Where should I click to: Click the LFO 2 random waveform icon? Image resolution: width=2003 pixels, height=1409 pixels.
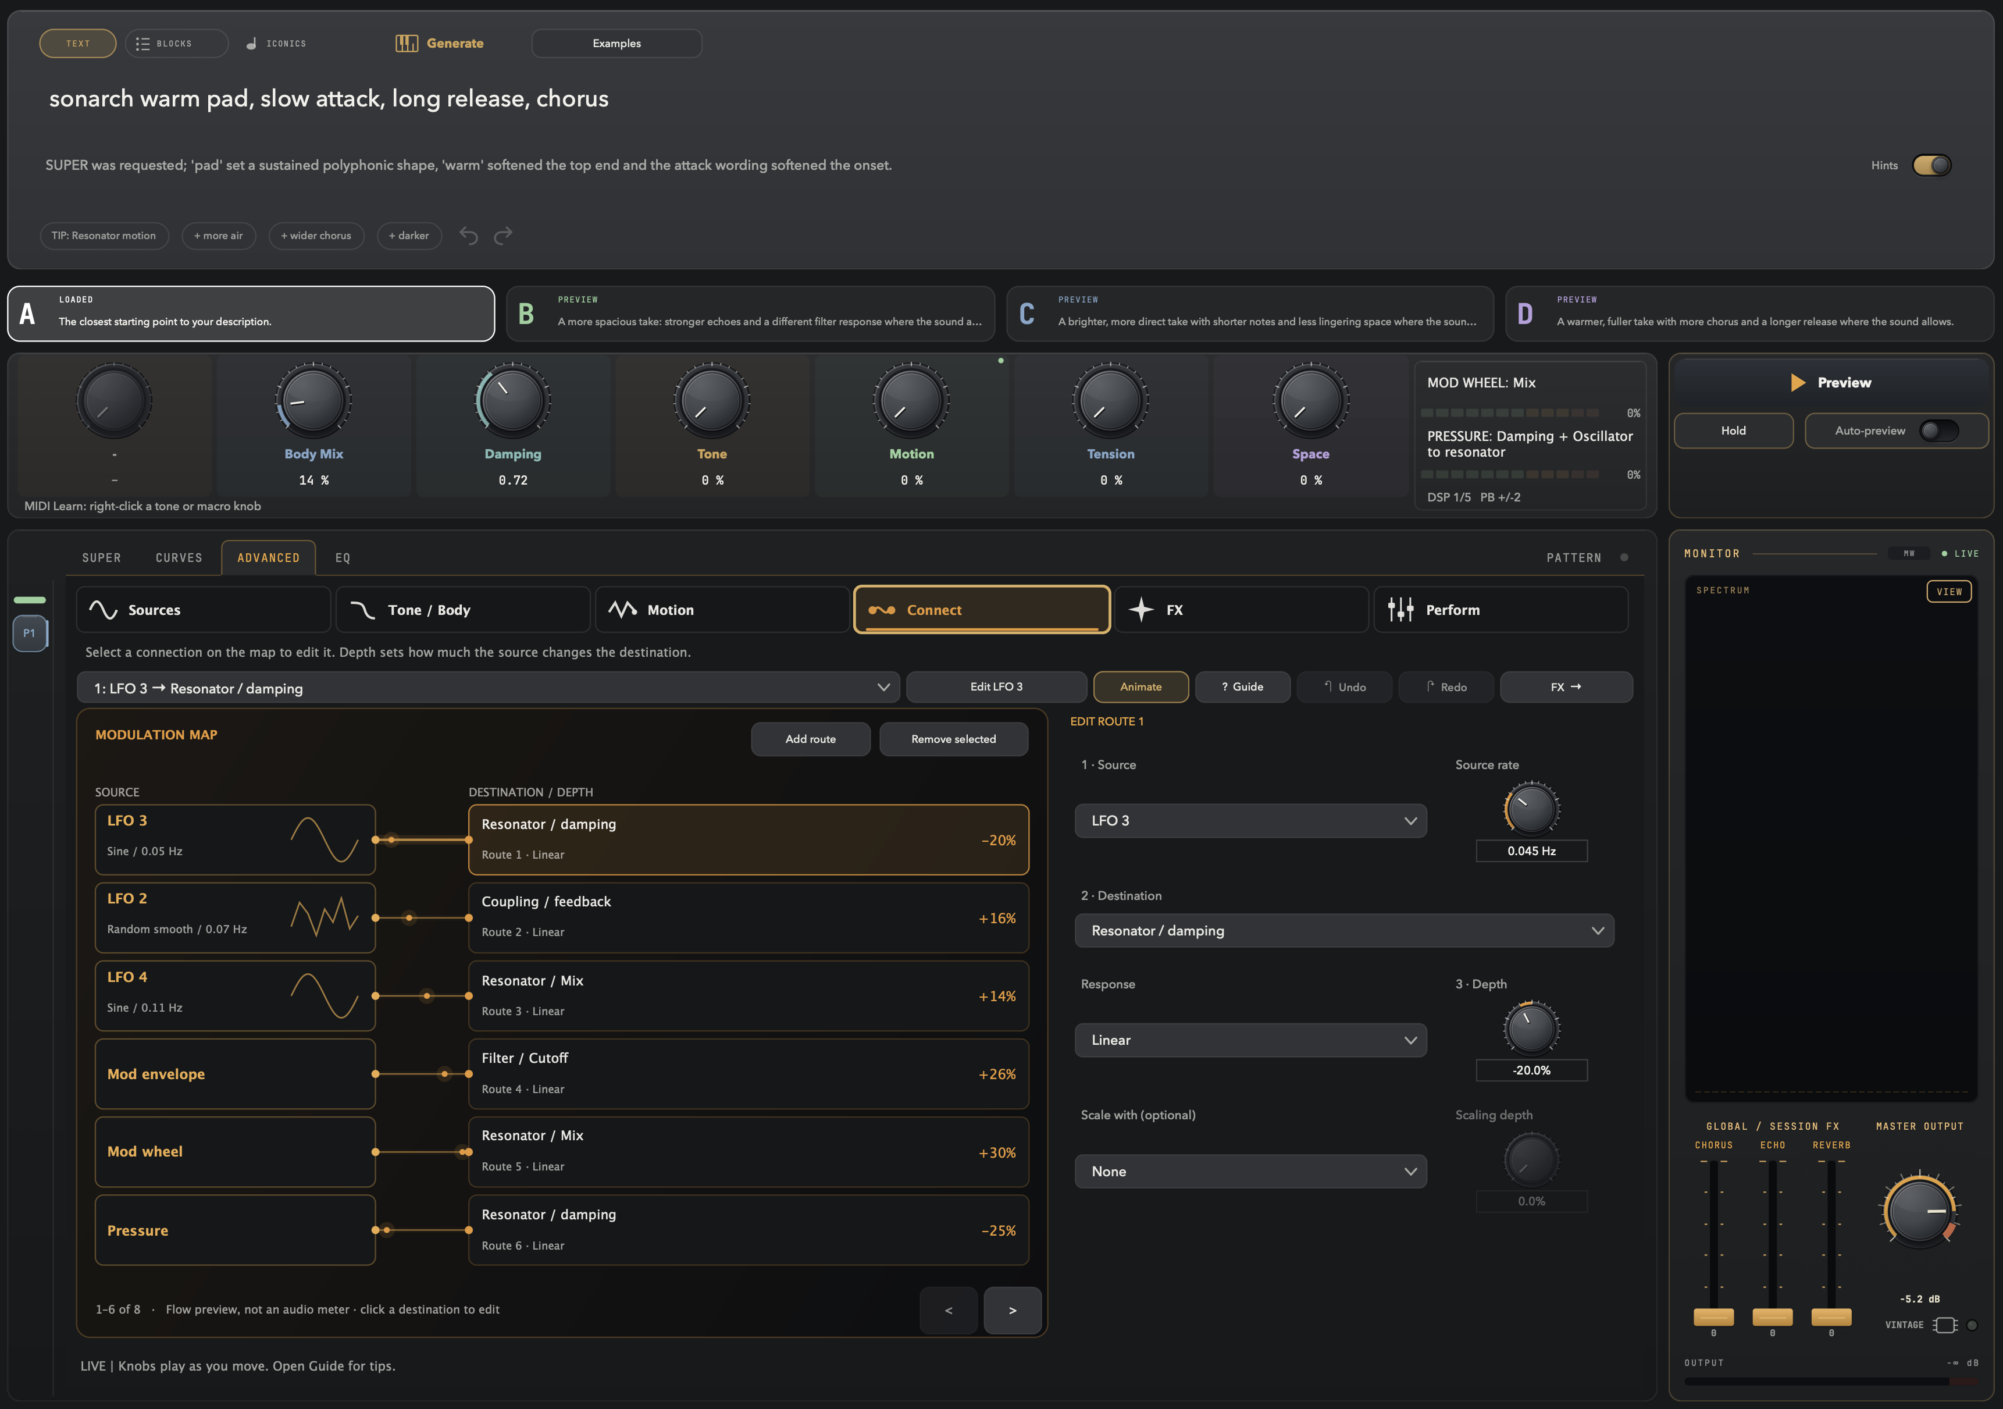[x=325, y=918]
